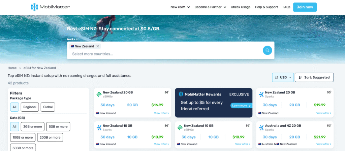Click the search magnifier button

267,50
